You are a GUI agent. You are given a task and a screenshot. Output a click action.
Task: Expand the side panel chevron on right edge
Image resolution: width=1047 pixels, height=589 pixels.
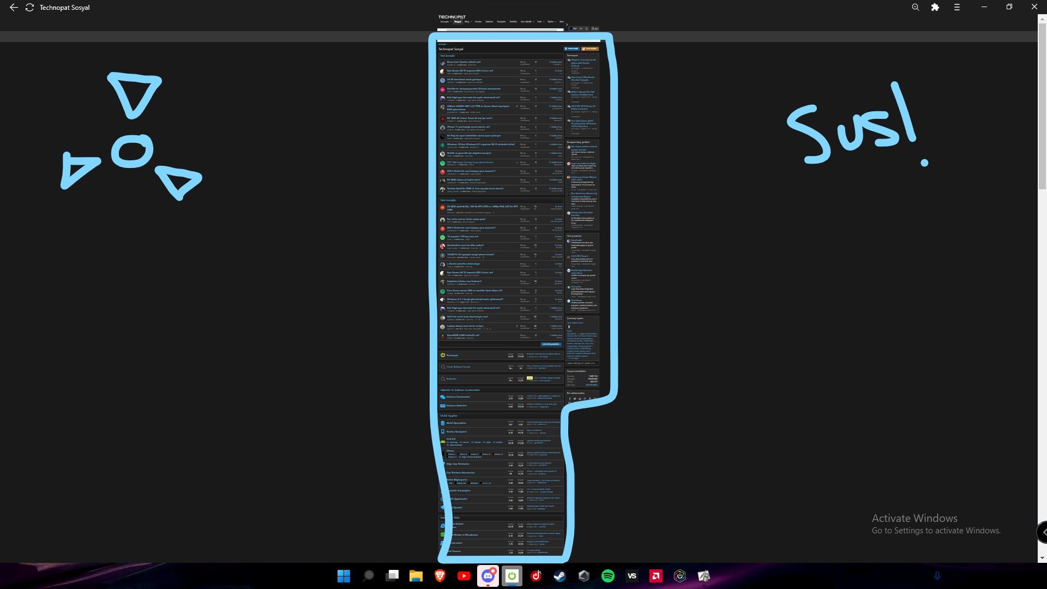(1043, 532)
